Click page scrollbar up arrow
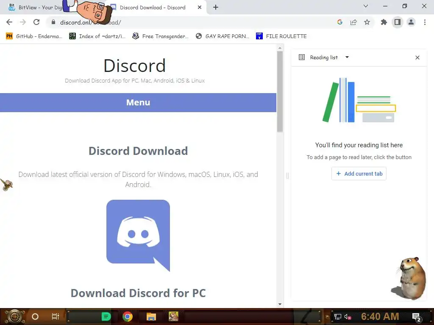This screenshot has width=434, height=325. point(280,48)
